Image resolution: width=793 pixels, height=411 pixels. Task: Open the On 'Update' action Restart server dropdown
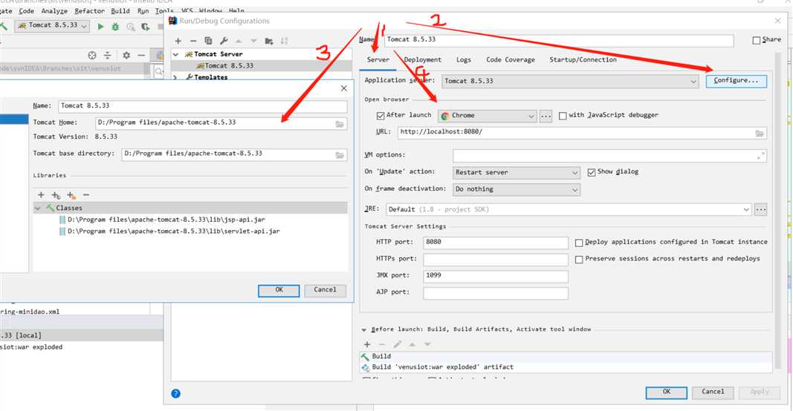pyautogui.click(x=517, y=173)
